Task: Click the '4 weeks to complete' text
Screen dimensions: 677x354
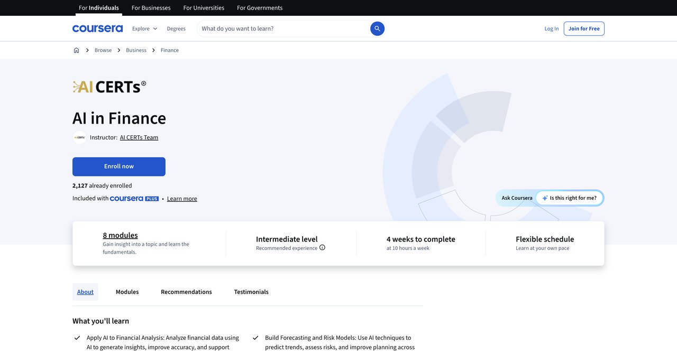Action: point(421,239)
